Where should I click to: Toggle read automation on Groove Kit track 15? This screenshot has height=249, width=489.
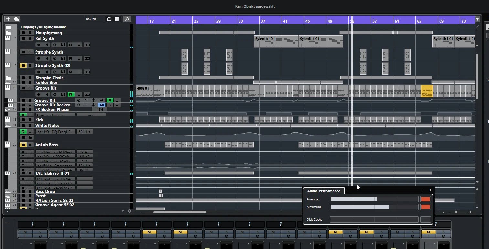[x=71, y=95]
